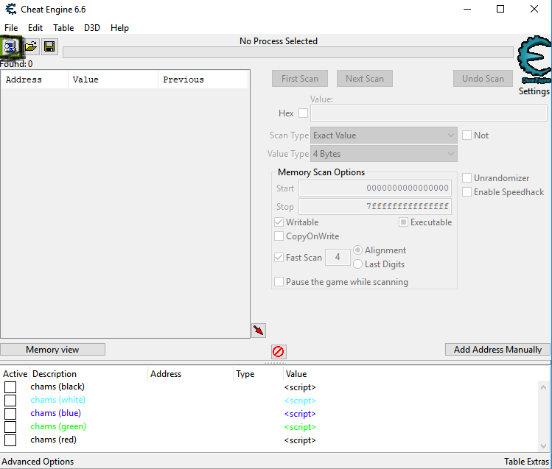Click the <script> value of chams (green)
Screen dimensions: 552x469
click(x=300, y=427)
